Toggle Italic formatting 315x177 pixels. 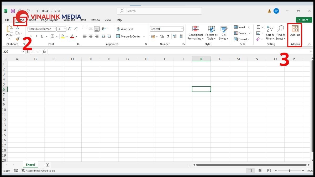(x=36, y=36)
